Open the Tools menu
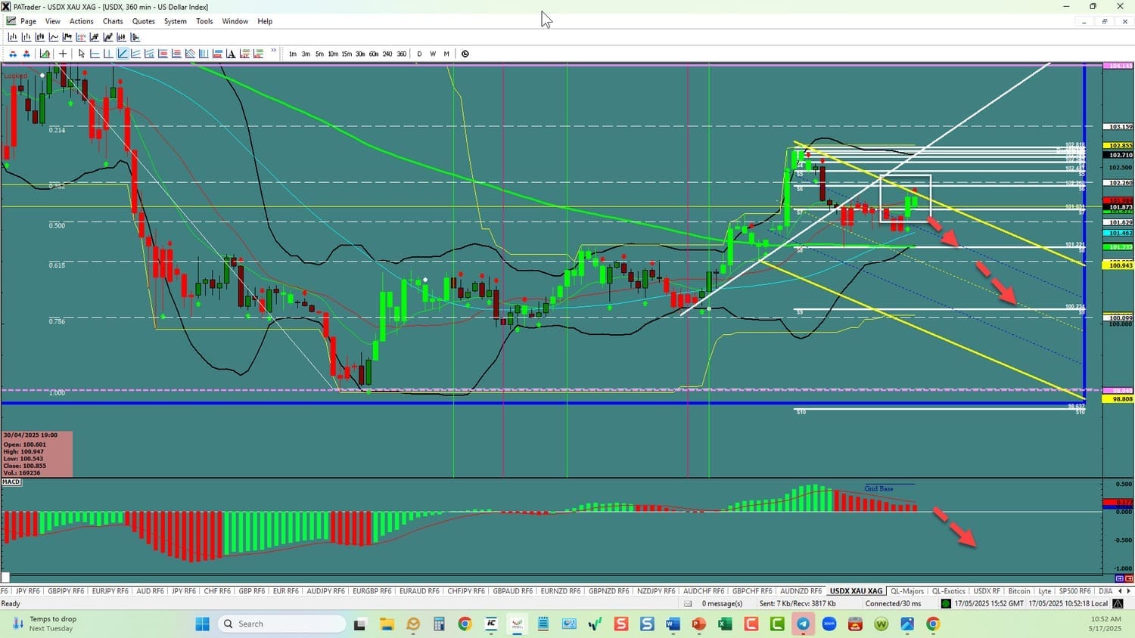1135x638 pixels. (x=204, y=21)
